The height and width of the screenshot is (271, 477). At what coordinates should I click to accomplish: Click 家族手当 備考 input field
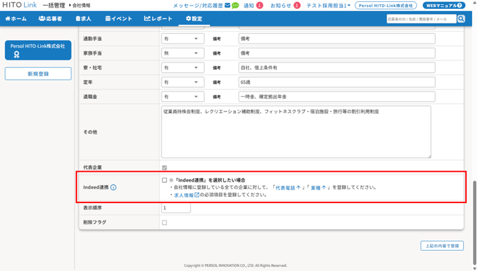(337, 53)
